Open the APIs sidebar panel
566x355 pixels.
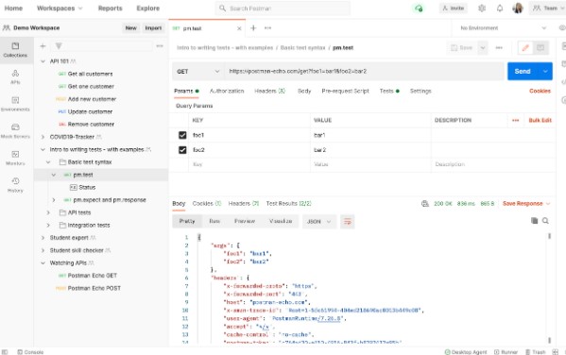pos(15,77)
